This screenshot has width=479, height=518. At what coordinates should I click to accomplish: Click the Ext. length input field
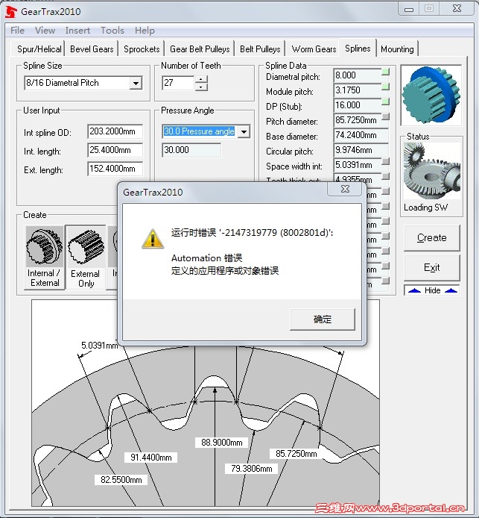[x=115, y=169]
